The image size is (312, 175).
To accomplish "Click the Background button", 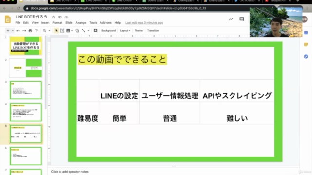I will point(108,30).
